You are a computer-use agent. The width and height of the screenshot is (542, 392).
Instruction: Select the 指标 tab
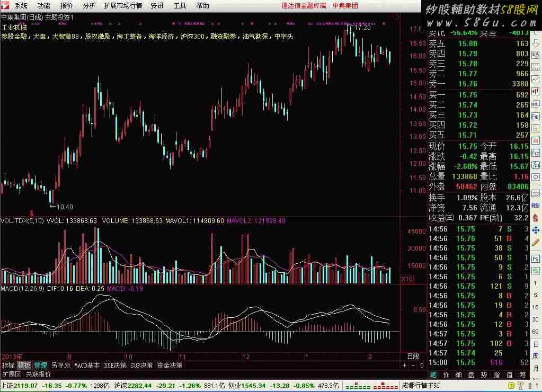(x=8, y=365)
